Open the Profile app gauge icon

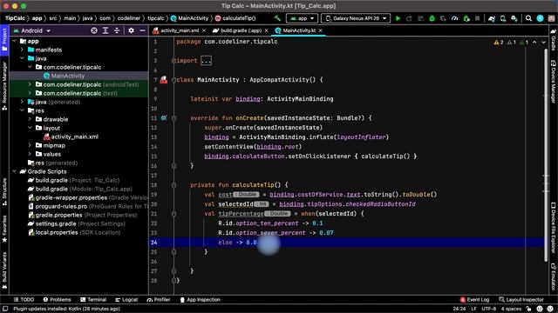454,18
